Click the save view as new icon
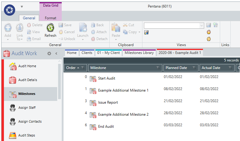 point(216,25)
